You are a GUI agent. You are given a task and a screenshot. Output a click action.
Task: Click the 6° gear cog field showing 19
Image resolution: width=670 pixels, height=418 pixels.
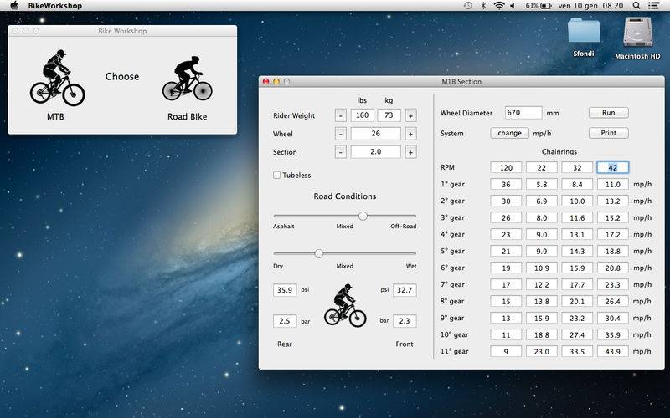point(506,268)
